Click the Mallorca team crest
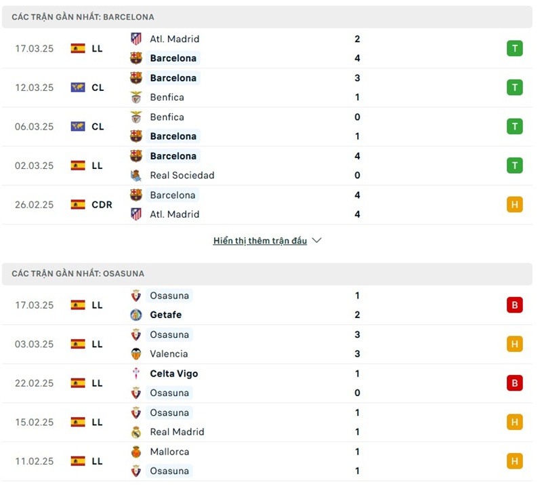The image size is (542, 485). point(136,451)
